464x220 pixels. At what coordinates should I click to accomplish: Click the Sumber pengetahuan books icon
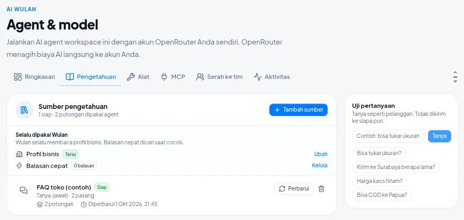[24, 110]
